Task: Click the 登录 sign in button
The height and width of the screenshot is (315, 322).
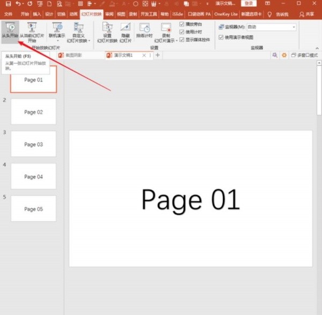Action: tap(248, 4)
